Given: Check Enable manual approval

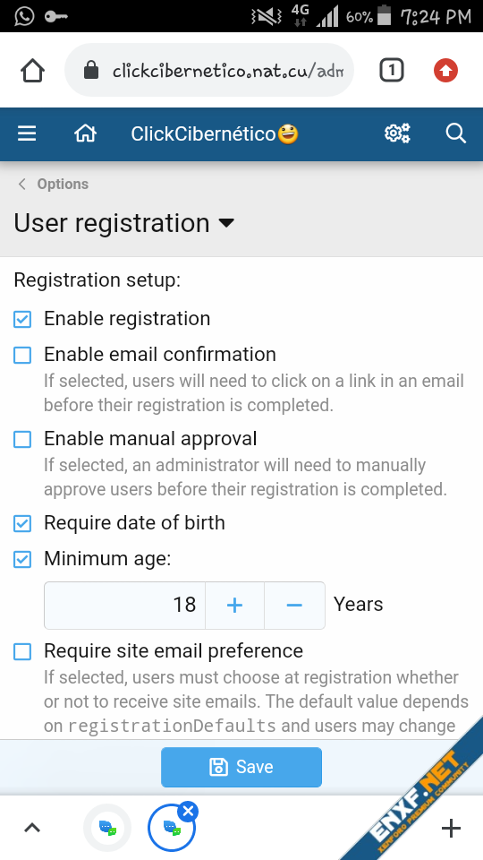Looking at the screenshot, I should (22, 439).
